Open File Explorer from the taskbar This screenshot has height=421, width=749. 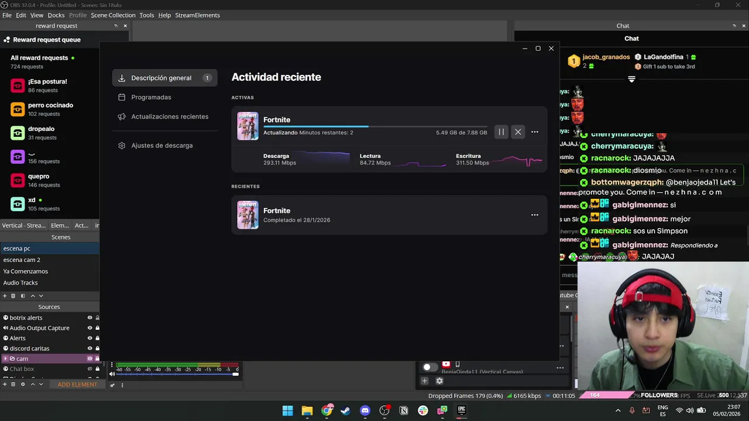point(307,410)
